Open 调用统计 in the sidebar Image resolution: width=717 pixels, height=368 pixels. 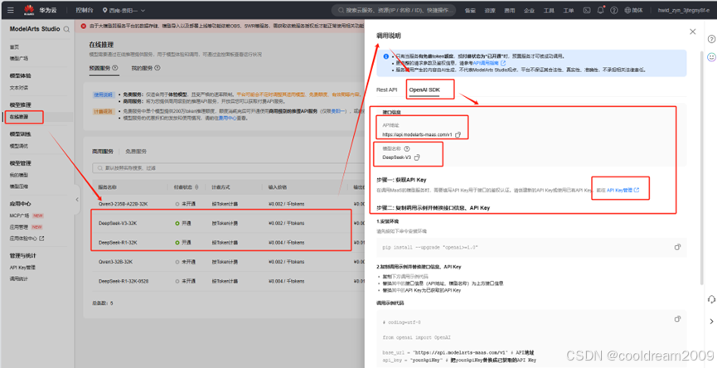19,278
